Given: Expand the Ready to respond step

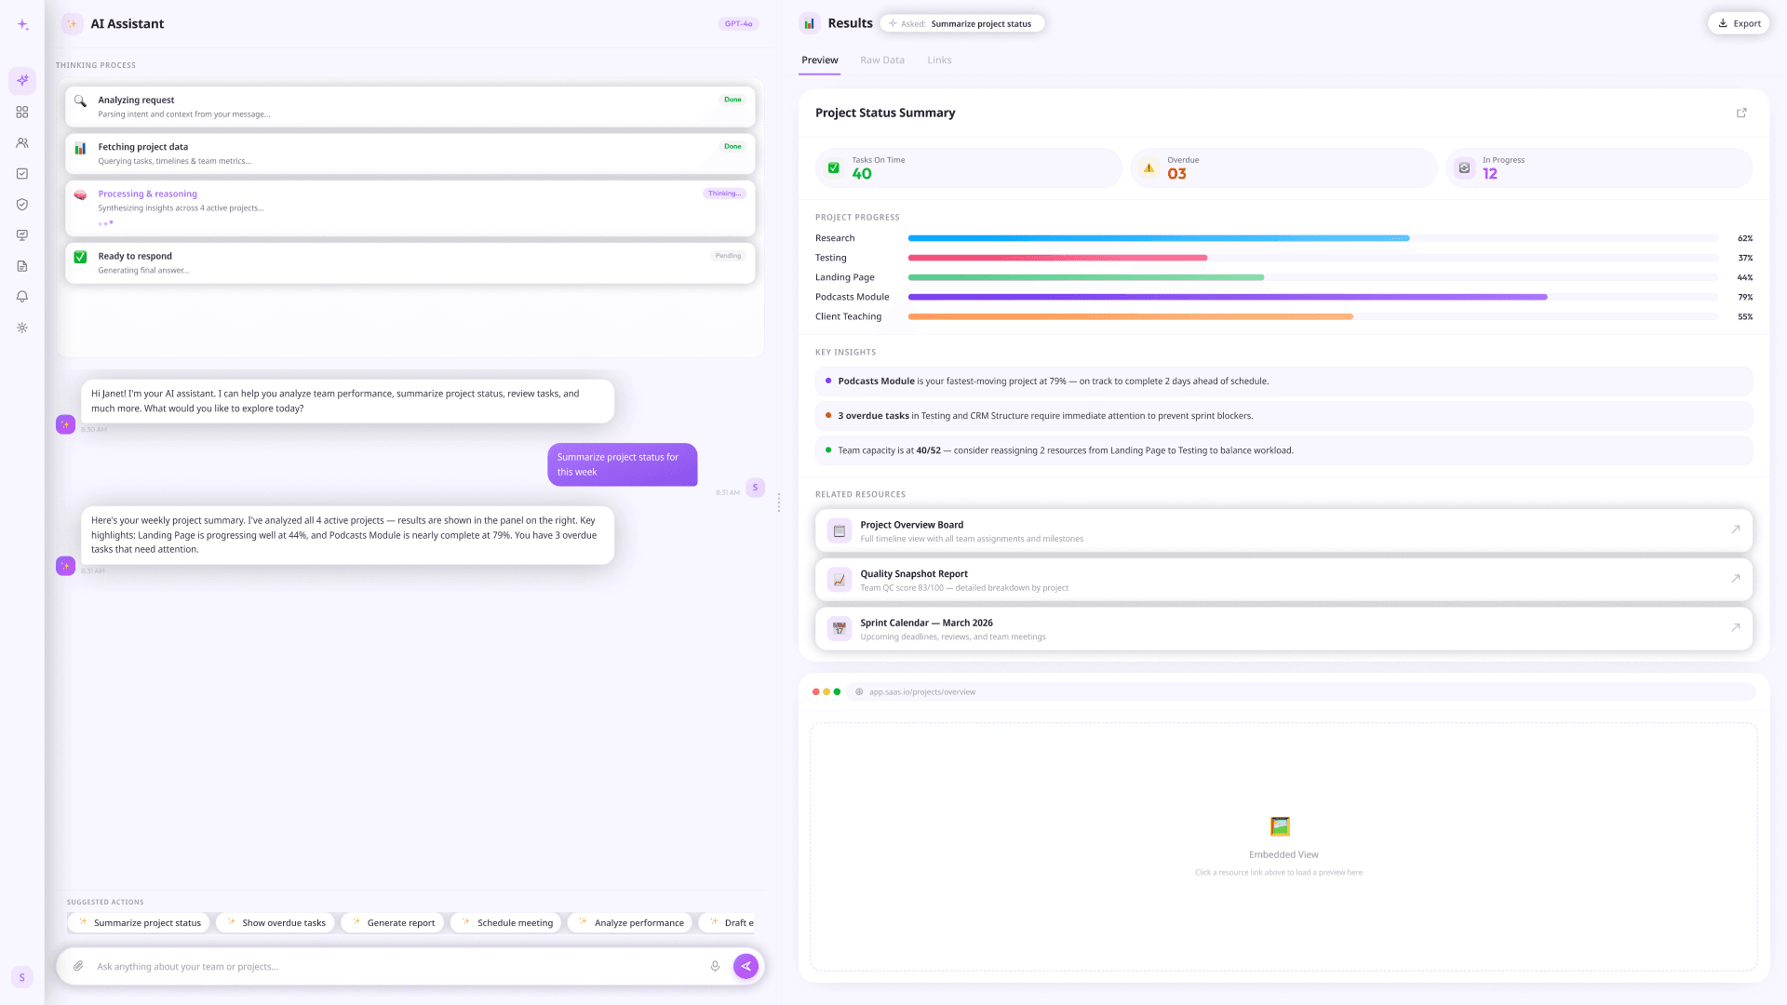Looking at the screenshot, I should pos(410,263).
